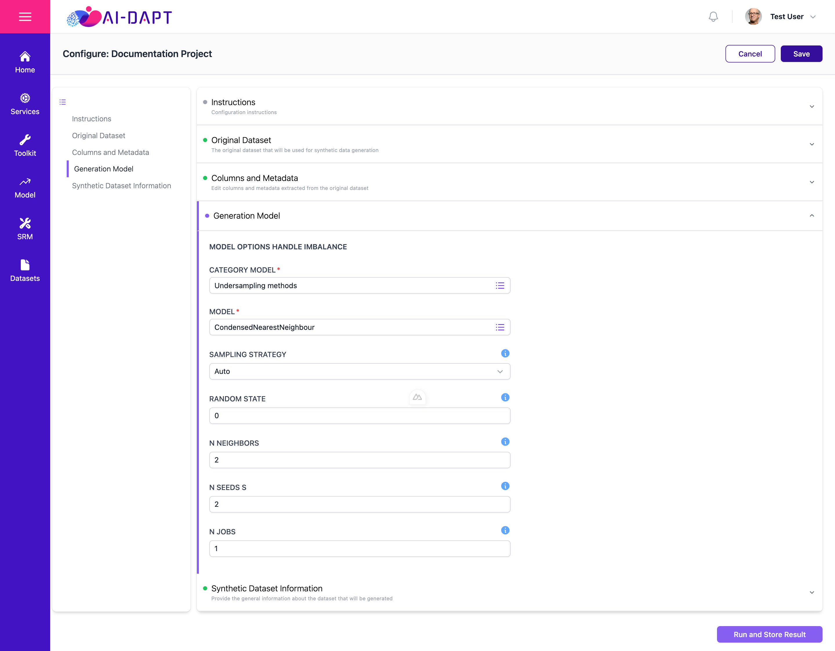Open Datasets in the sidebar
Screen dimensions: 835x651
click(25, 271)
